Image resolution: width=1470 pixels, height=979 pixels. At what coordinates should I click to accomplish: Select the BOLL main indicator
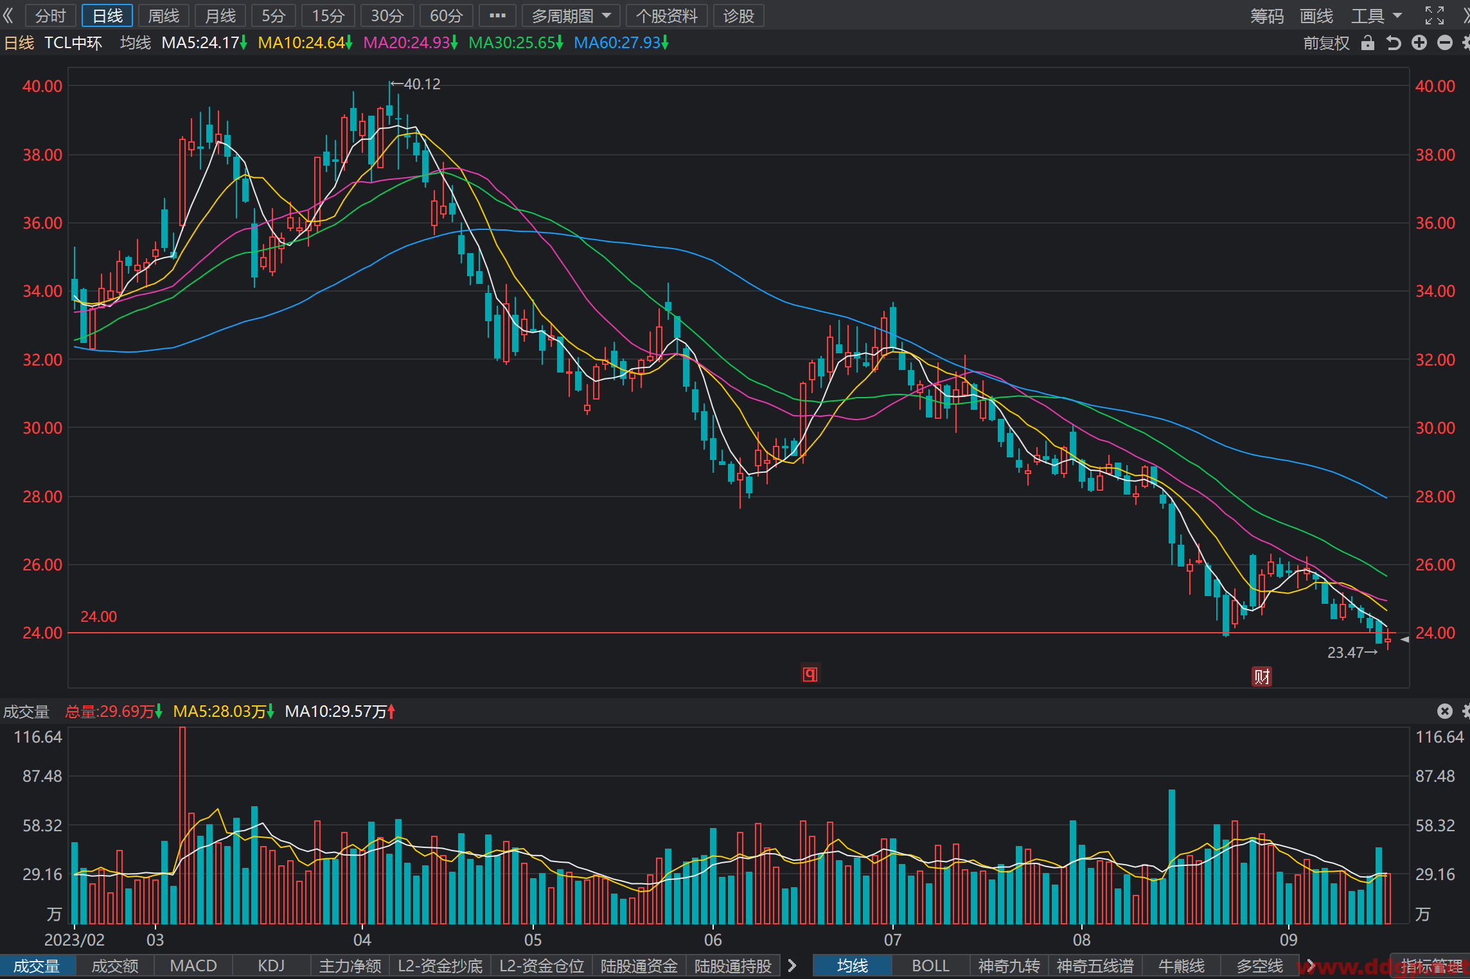tap(931, 966)
